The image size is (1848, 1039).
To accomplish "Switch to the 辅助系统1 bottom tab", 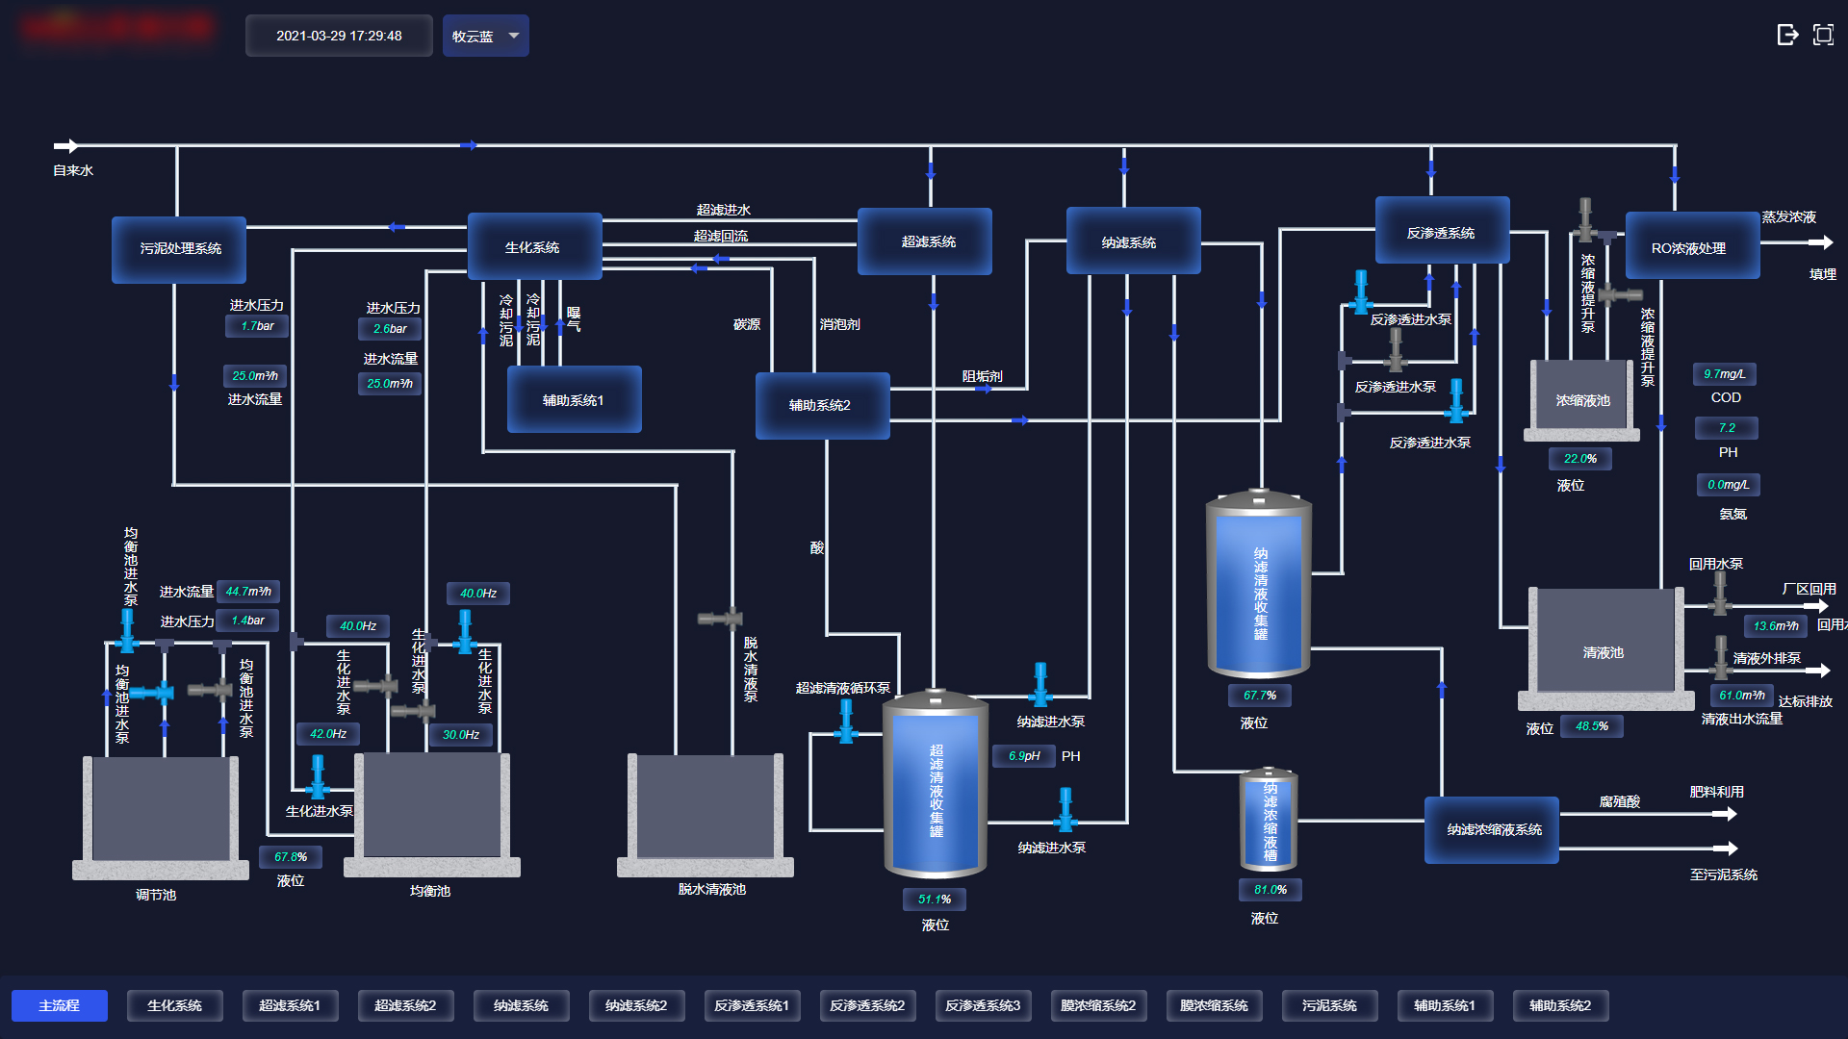I will point(1445,1005).
